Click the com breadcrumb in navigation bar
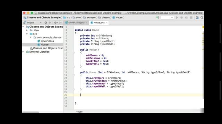Viewport: 222px width, 124px height. (x=77, y=18)
